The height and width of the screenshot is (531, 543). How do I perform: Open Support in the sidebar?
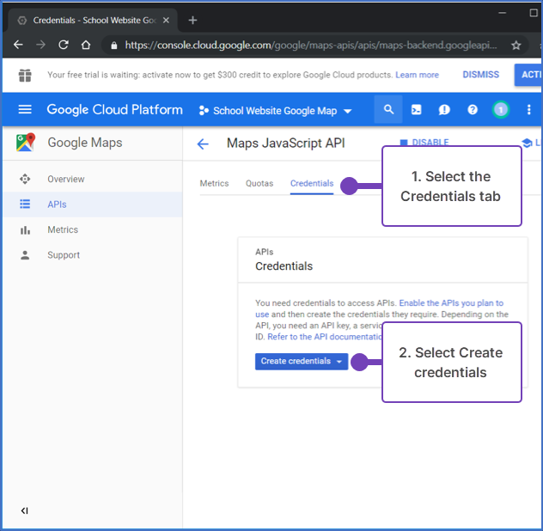click(64, 255)
